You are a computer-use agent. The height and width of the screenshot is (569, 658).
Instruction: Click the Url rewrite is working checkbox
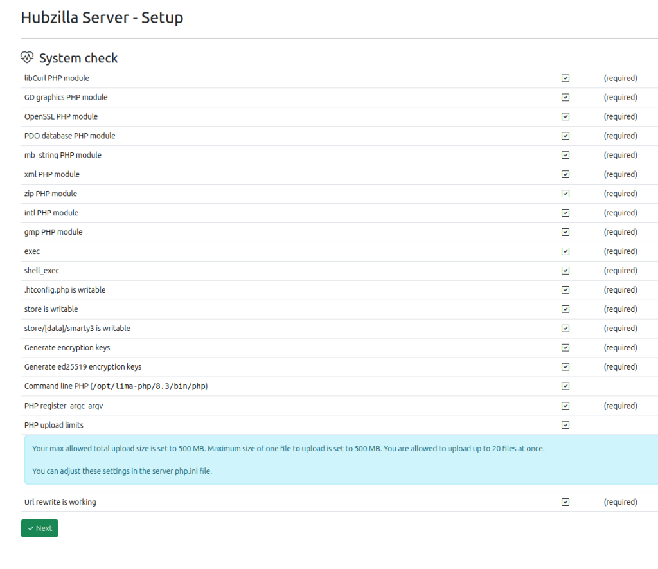[x=565, y=502]
